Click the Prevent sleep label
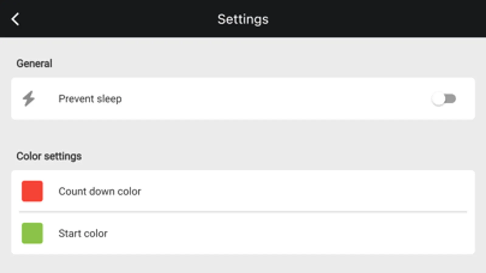The height and width of the screenshot is (273, 486). coord(90,99)
